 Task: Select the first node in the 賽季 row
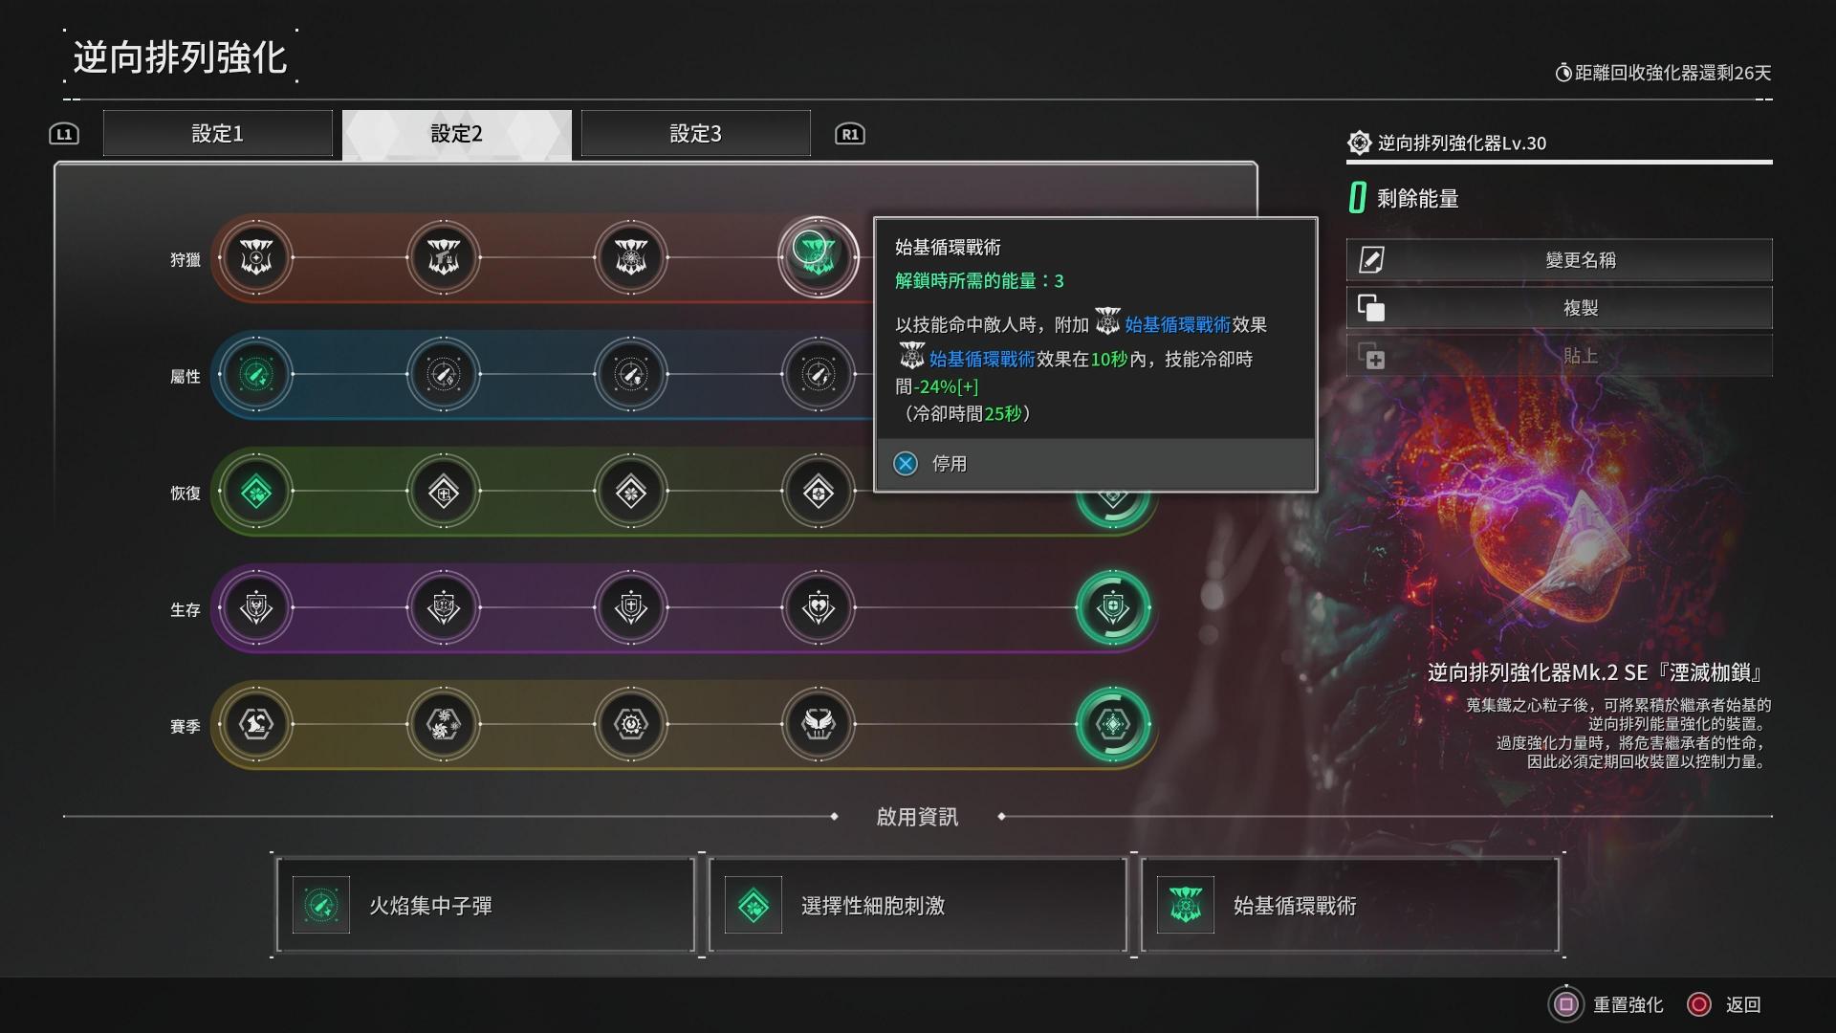tap(256, 724)
